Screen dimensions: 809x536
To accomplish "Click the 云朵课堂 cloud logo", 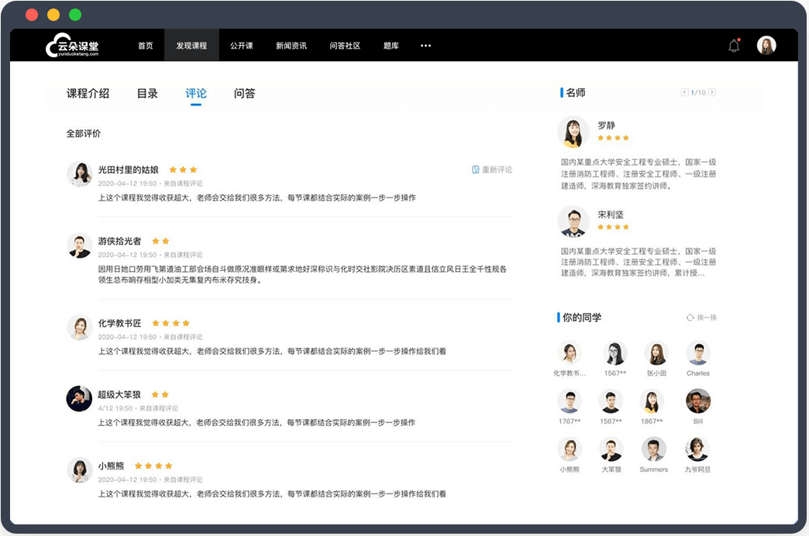I will [72, 46].
